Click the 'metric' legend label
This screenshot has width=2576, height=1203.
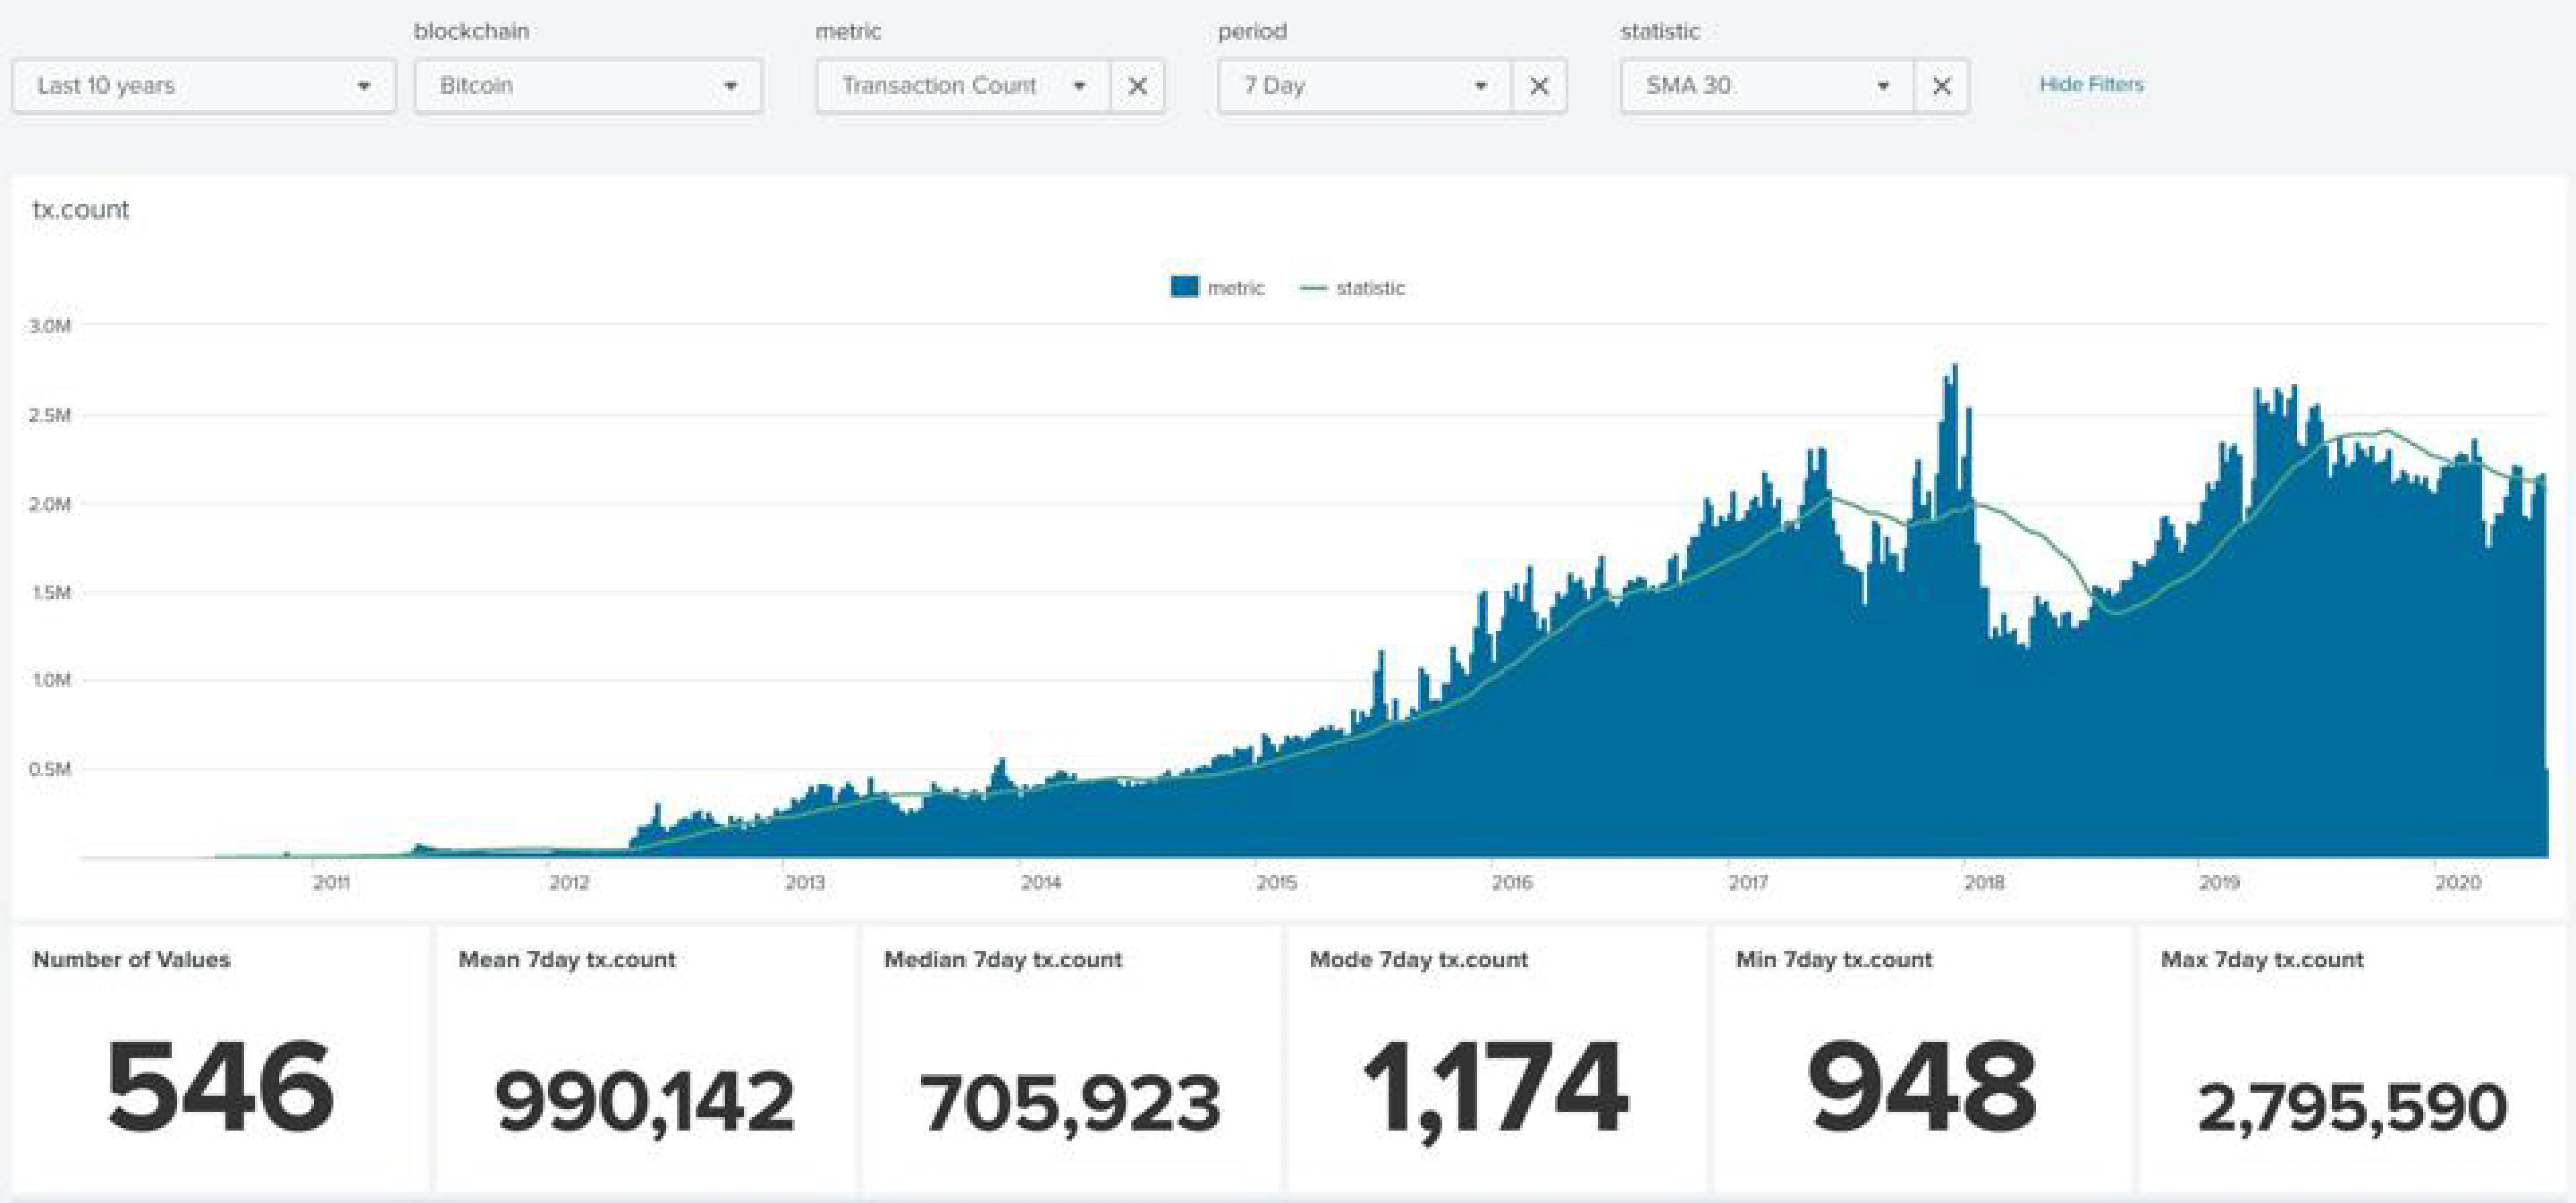[1236, 288]
